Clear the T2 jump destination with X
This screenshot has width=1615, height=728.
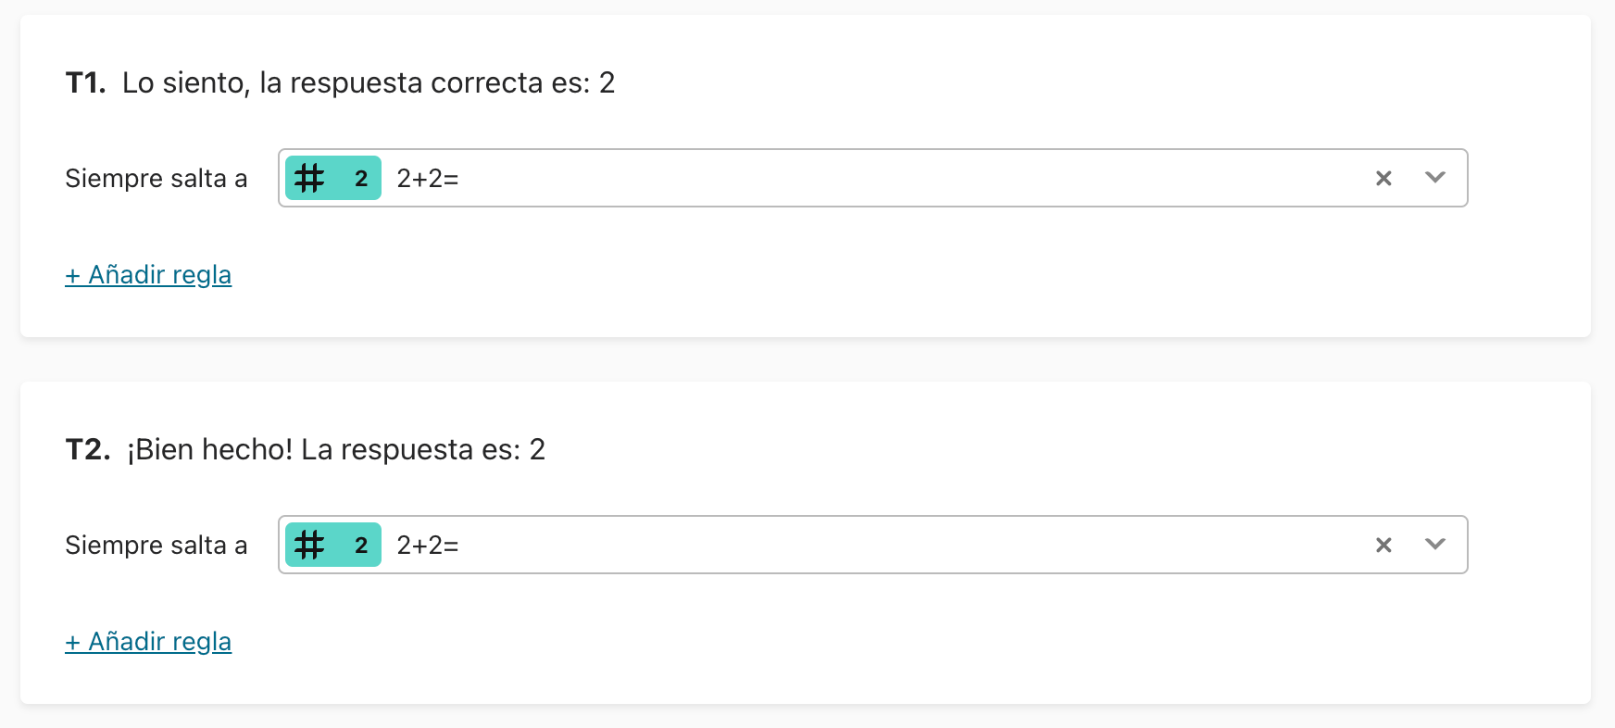click(1383, 545)
